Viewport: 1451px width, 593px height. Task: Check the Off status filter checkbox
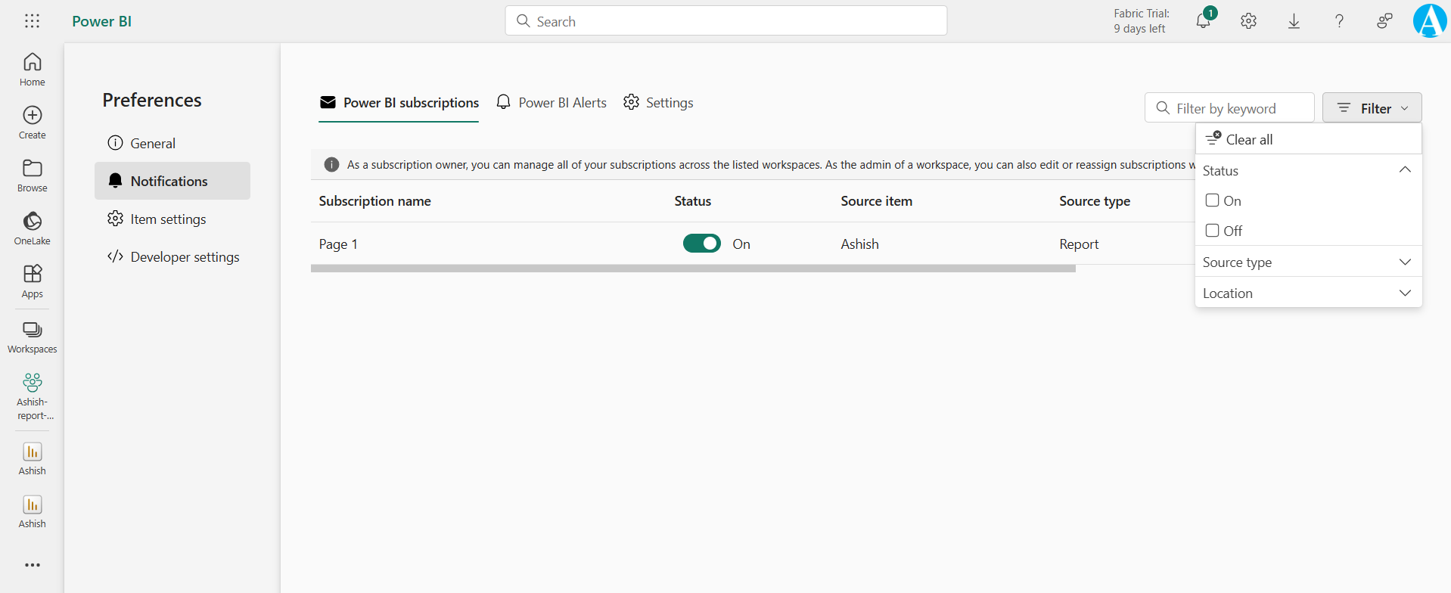point(1212,231)
